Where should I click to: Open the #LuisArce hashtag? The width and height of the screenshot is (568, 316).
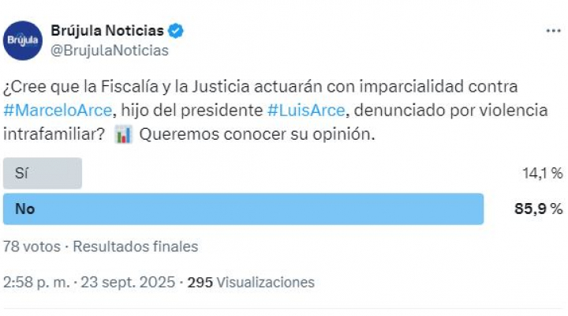coord(306,111)
